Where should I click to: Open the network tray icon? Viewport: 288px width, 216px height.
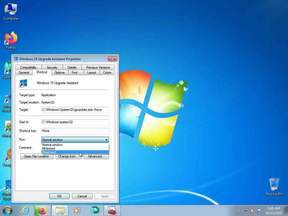246,211
